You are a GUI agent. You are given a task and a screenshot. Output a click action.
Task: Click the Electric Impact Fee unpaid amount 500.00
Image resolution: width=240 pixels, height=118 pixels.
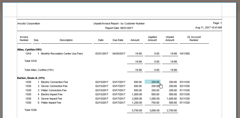[x=173, y=94]
